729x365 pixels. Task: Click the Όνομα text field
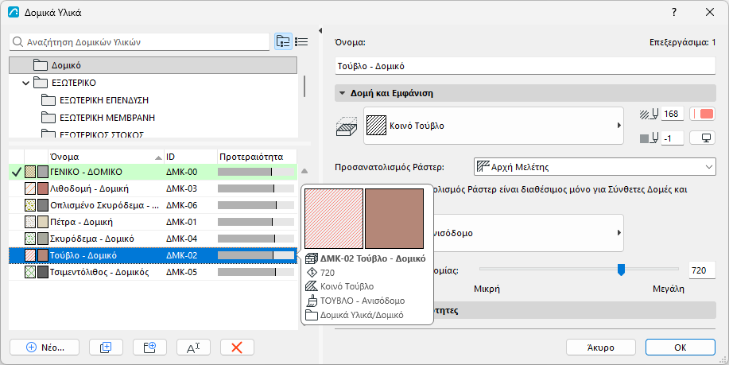(525, 66)
